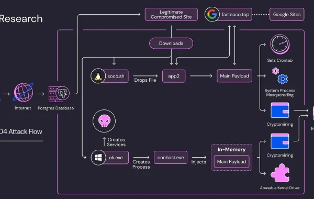Screen dimensions: 314x199
Task: Click the pink skull icon
Action: coord(104,121)
